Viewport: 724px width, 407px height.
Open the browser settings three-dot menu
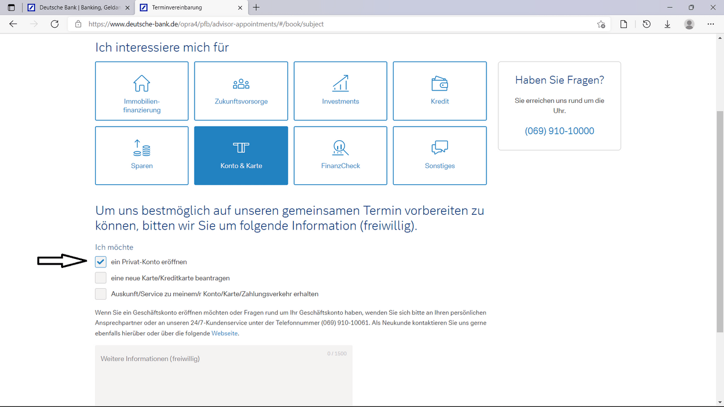pyautogui.click(x=711, y=24)
